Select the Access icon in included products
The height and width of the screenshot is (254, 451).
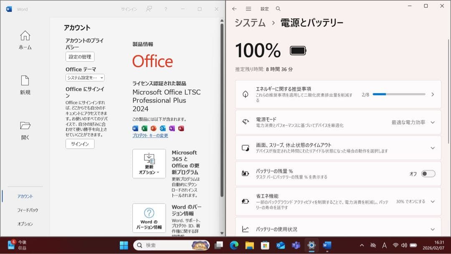click(181, 128)
